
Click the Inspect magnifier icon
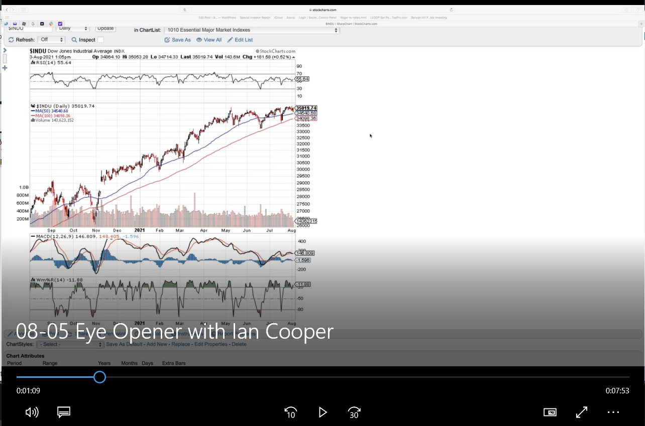pyautogui.click(x=74, y=40)
